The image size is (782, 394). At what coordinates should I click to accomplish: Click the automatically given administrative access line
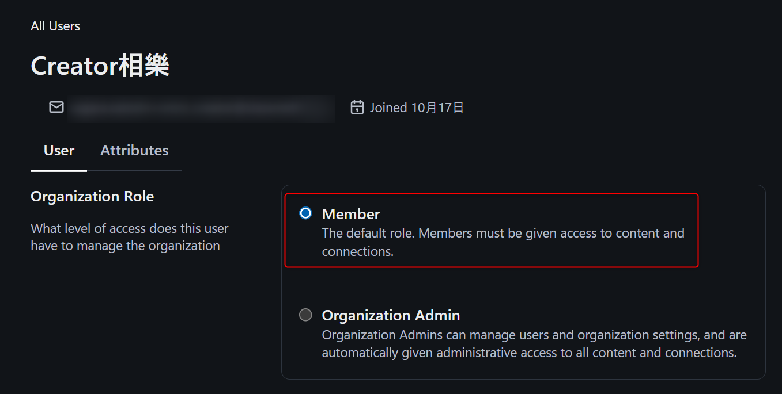tap(529, 353)
